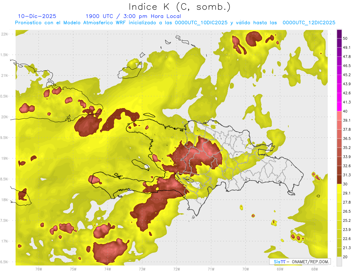Click the '50' value on the color scale
353x273 pixels.
coord(345,39)
